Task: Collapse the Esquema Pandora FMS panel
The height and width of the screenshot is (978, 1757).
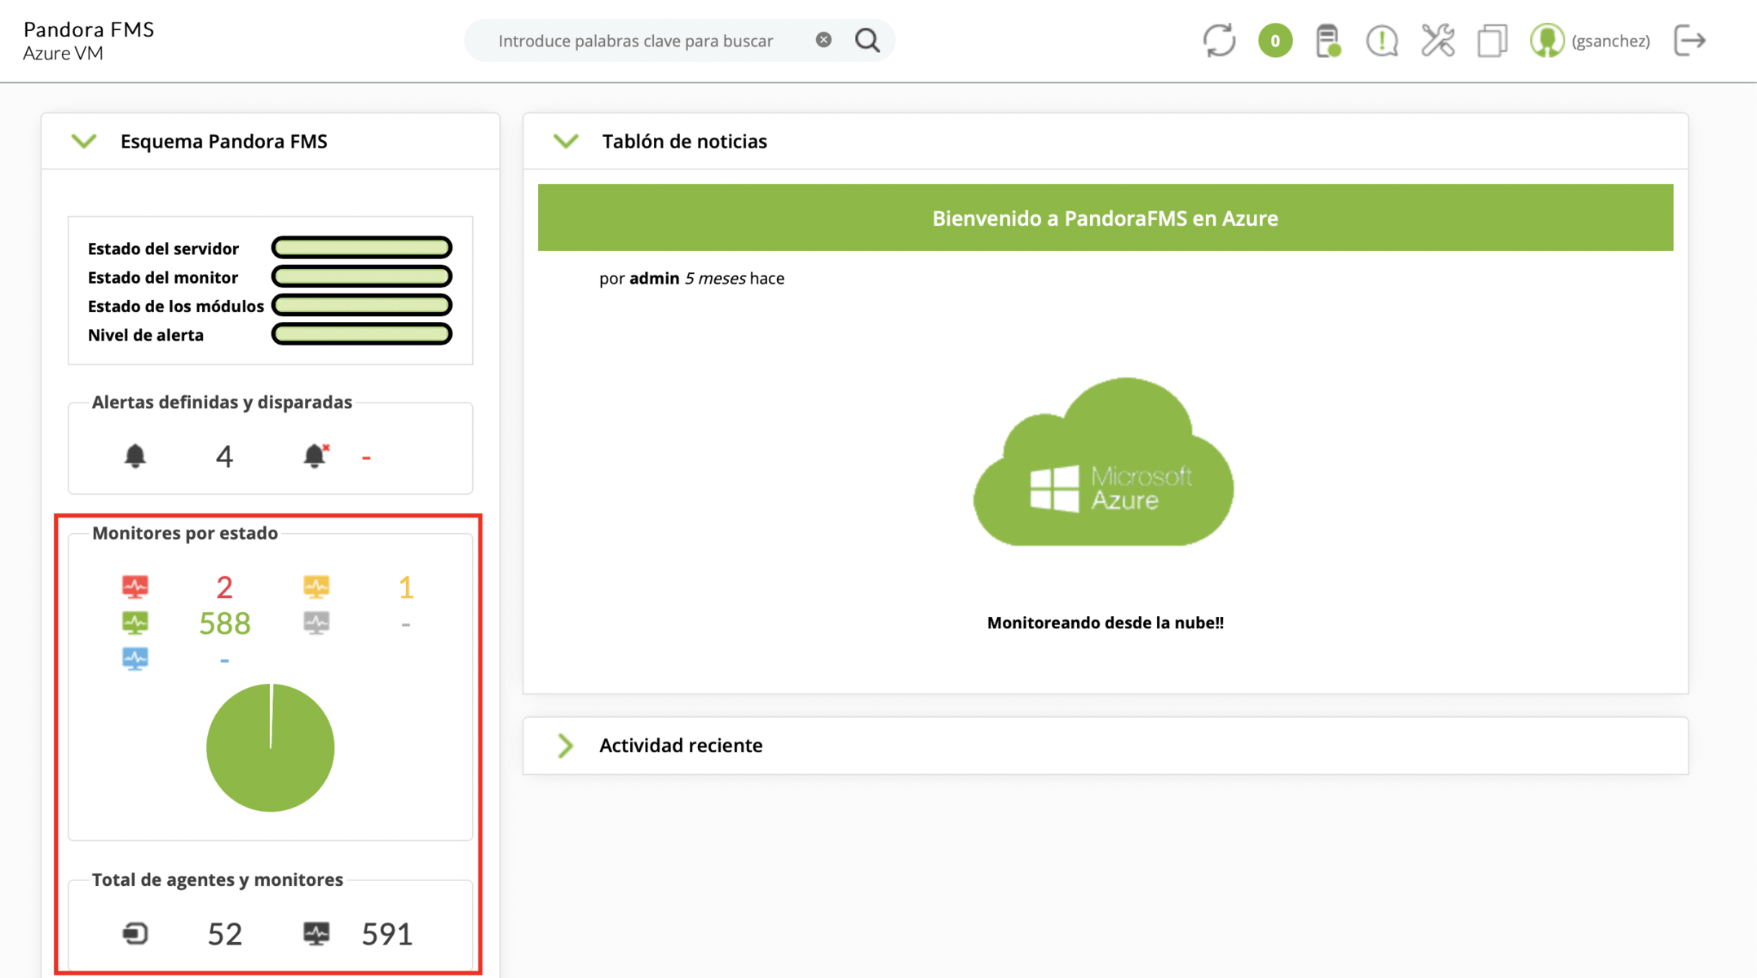Action: (x=84, y=142)
